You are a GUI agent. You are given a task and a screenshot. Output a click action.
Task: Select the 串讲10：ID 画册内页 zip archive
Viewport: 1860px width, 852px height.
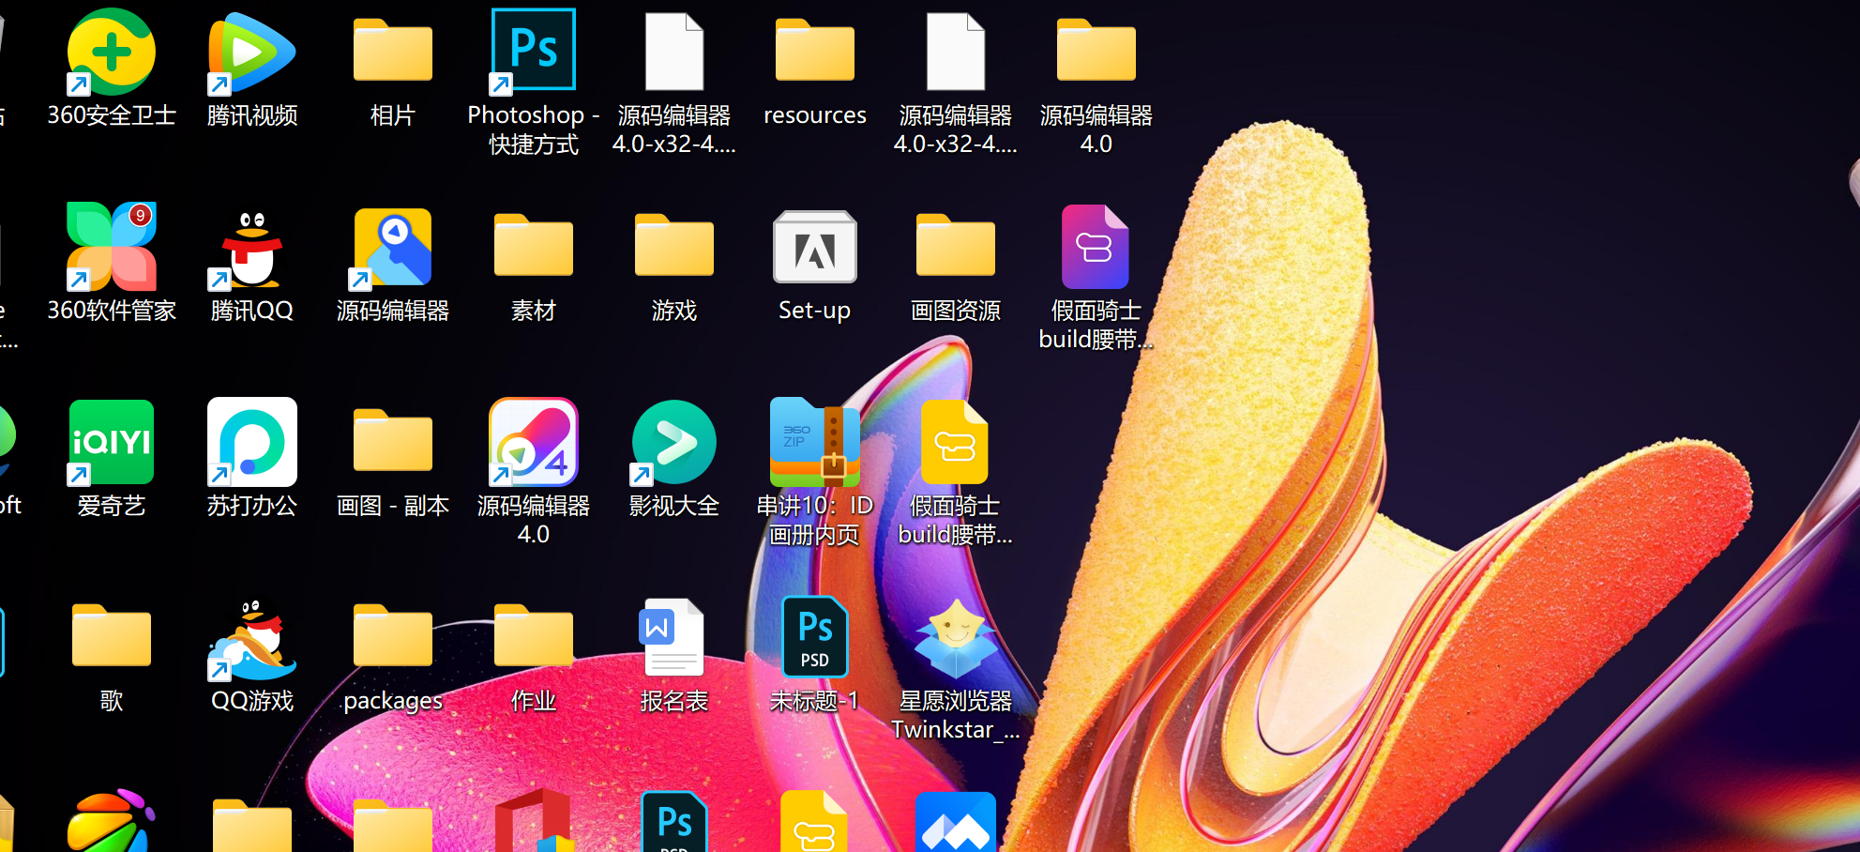pyautogui.click(x=815, y=442)
